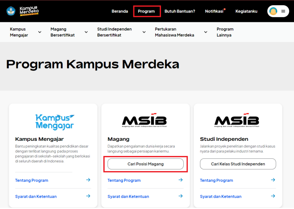Viewport: 294px width, 209px height.
Task: Click the MSIB logo on Magang card
Action: (x=144, y=120)
